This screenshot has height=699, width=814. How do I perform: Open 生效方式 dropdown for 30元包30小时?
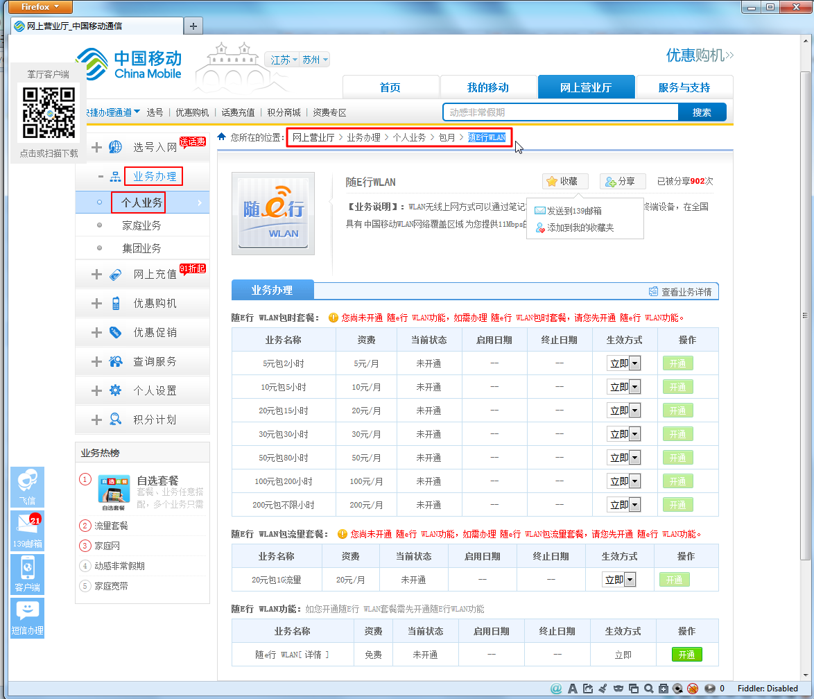click(x=623, y=434)
